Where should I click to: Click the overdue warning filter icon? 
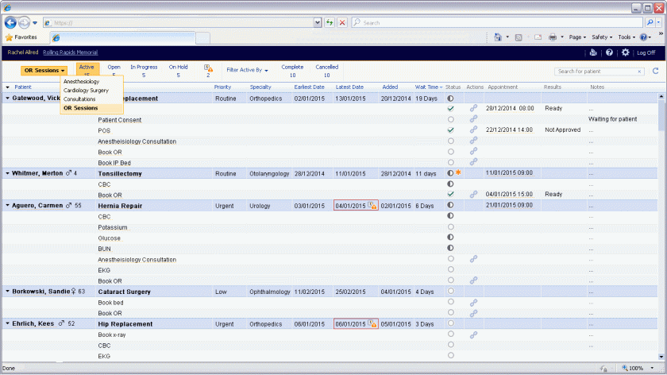pos(208,68)
